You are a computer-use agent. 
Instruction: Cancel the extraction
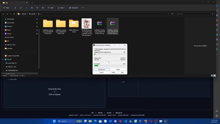pyautogui.click(x=102, y=72)
